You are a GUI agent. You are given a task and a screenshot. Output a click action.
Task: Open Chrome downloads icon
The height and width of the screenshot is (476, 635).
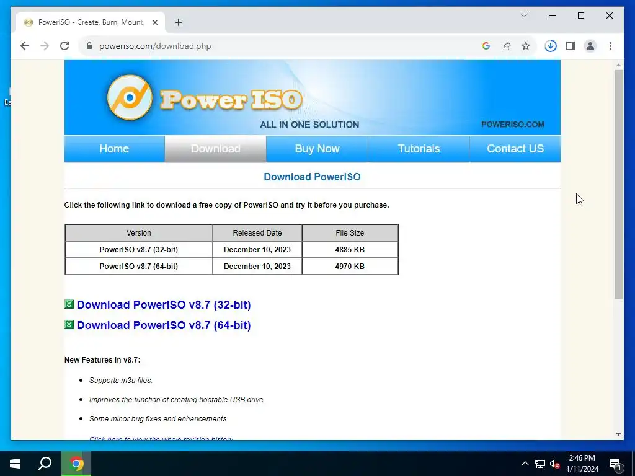pos(551,46)
